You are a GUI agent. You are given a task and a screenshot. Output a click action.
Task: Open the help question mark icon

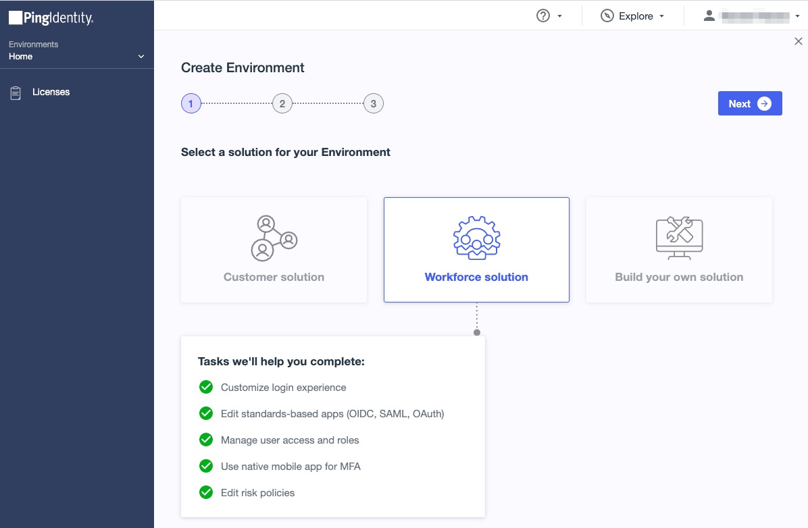543,16
